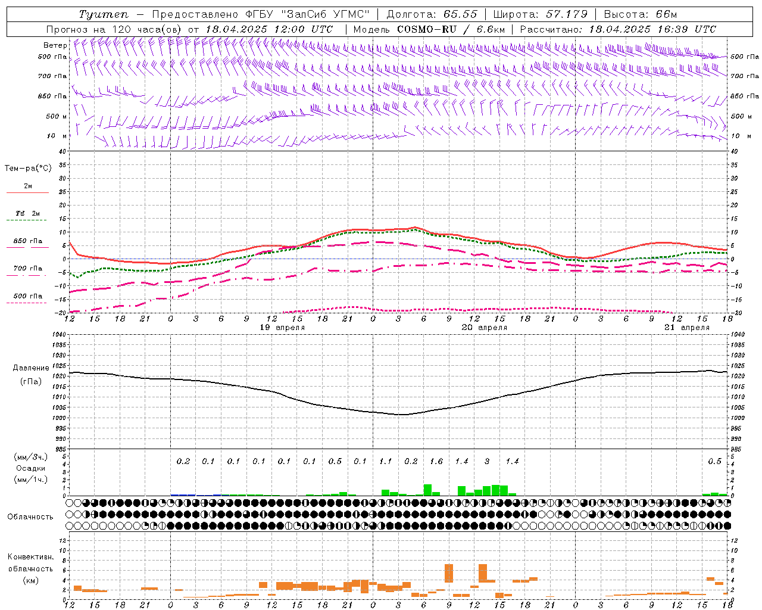Click the '21 апреля' date label

pyautogui.click(x=687, y=328)
